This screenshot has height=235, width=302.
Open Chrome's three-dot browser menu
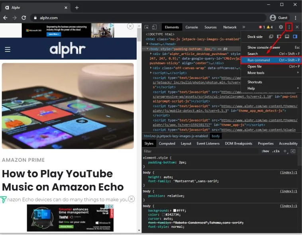point(296,18)
